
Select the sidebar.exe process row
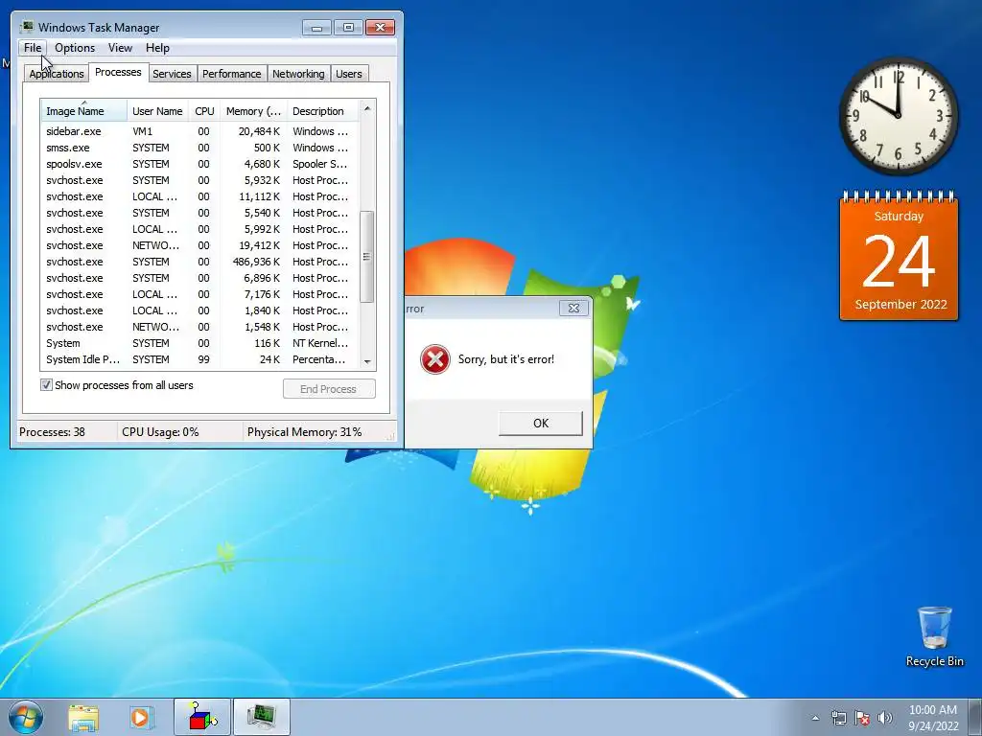[199, 131]
